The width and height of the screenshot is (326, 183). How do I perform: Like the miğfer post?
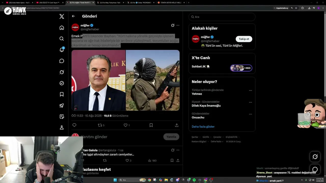[x=127, y=125]
